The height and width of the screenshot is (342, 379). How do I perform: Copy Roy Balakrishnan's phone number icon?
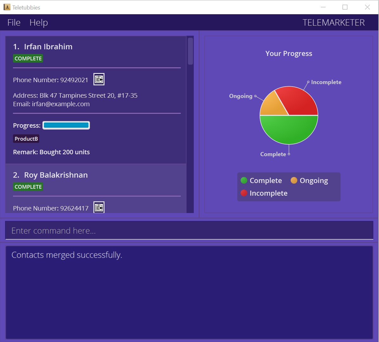[99, 208]
